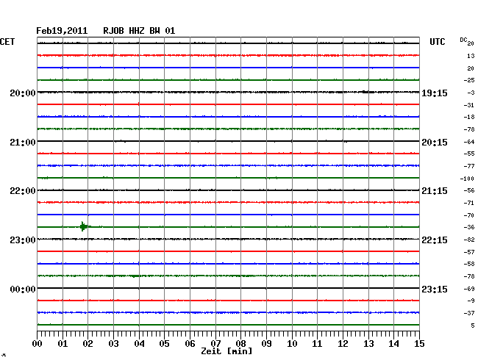
Task: Select the 22:00 CET time label
Action: tap(23, 191)
